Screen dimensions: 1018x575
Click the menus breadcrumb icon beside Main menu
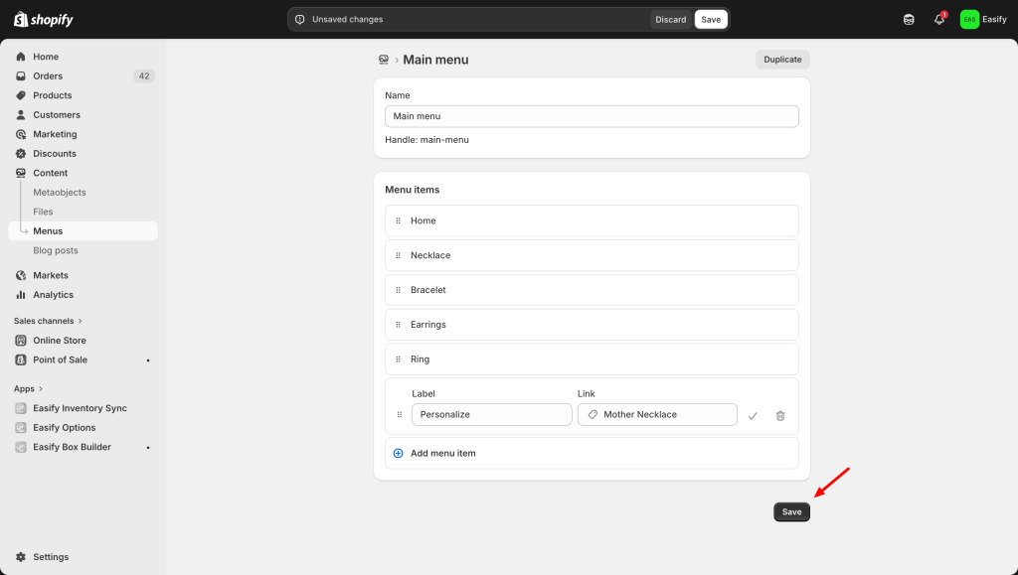tap(384, 60)
